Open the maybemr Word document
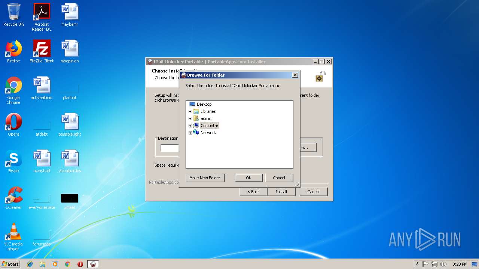Screen dimensions: 479x269 [x=70, y=15]
